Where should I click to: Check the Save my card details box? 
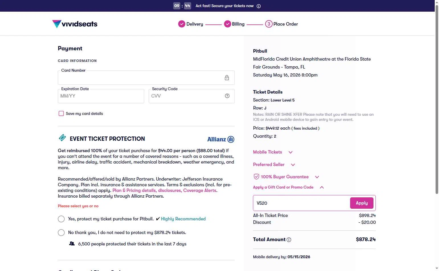coord(61,113)
